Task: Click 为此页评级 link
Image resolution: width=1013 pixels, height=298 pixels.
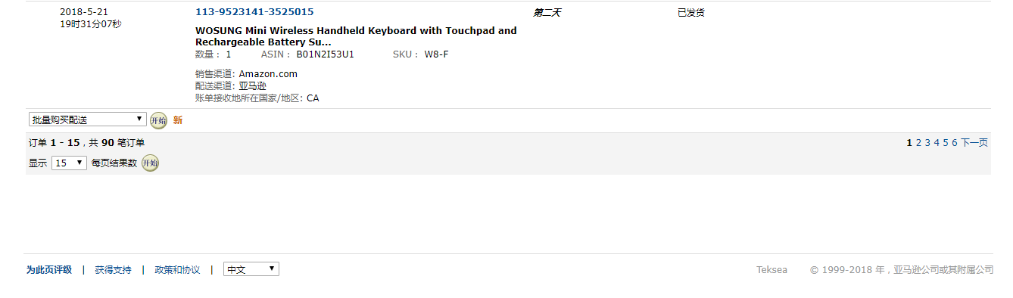Action: click(x=49, y=269)
